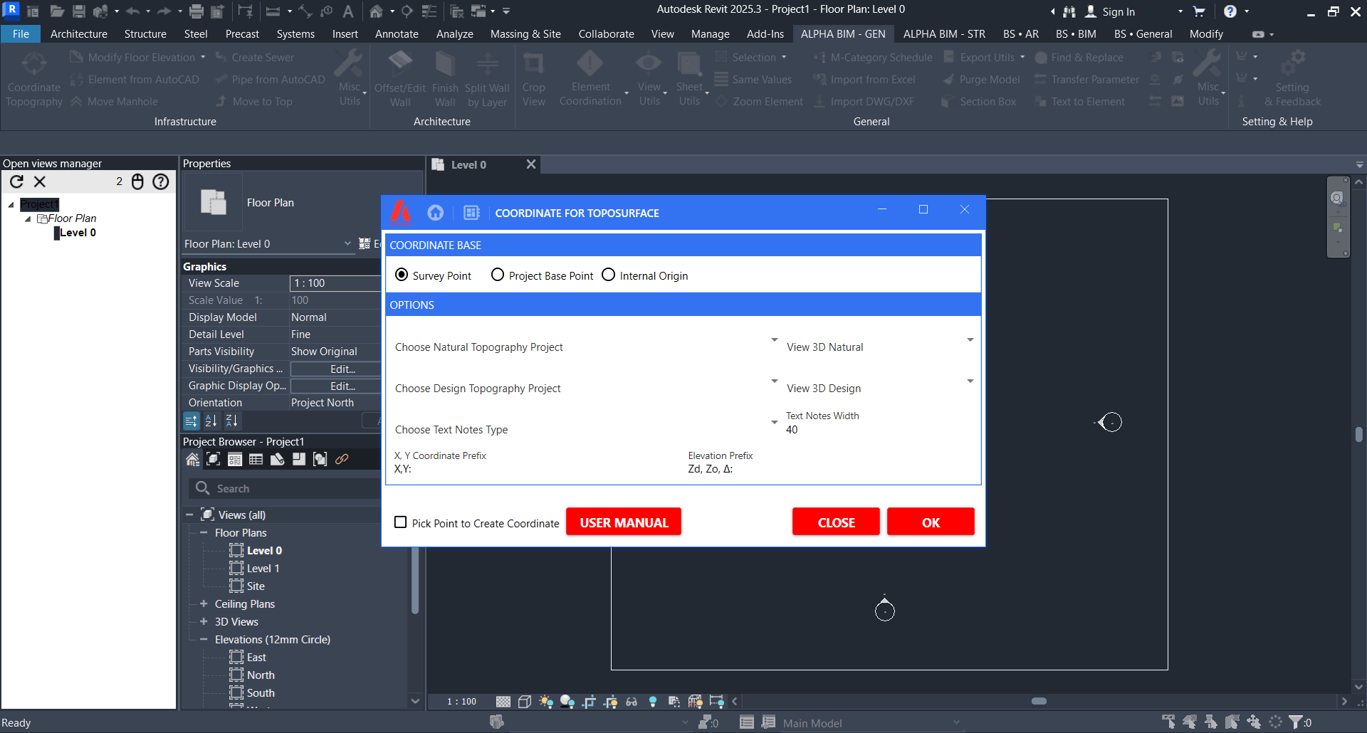This screenshot has width=1367, height=733.
Task: Toggle sun path icon in view control bar
Action: tap(546, 702)
